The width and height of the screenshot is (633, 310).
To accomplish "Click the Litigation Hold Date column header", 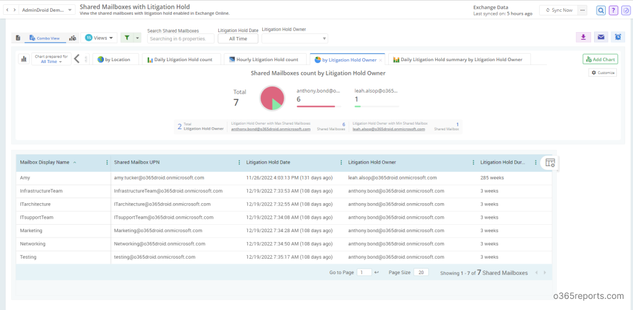I will (268, 162).
